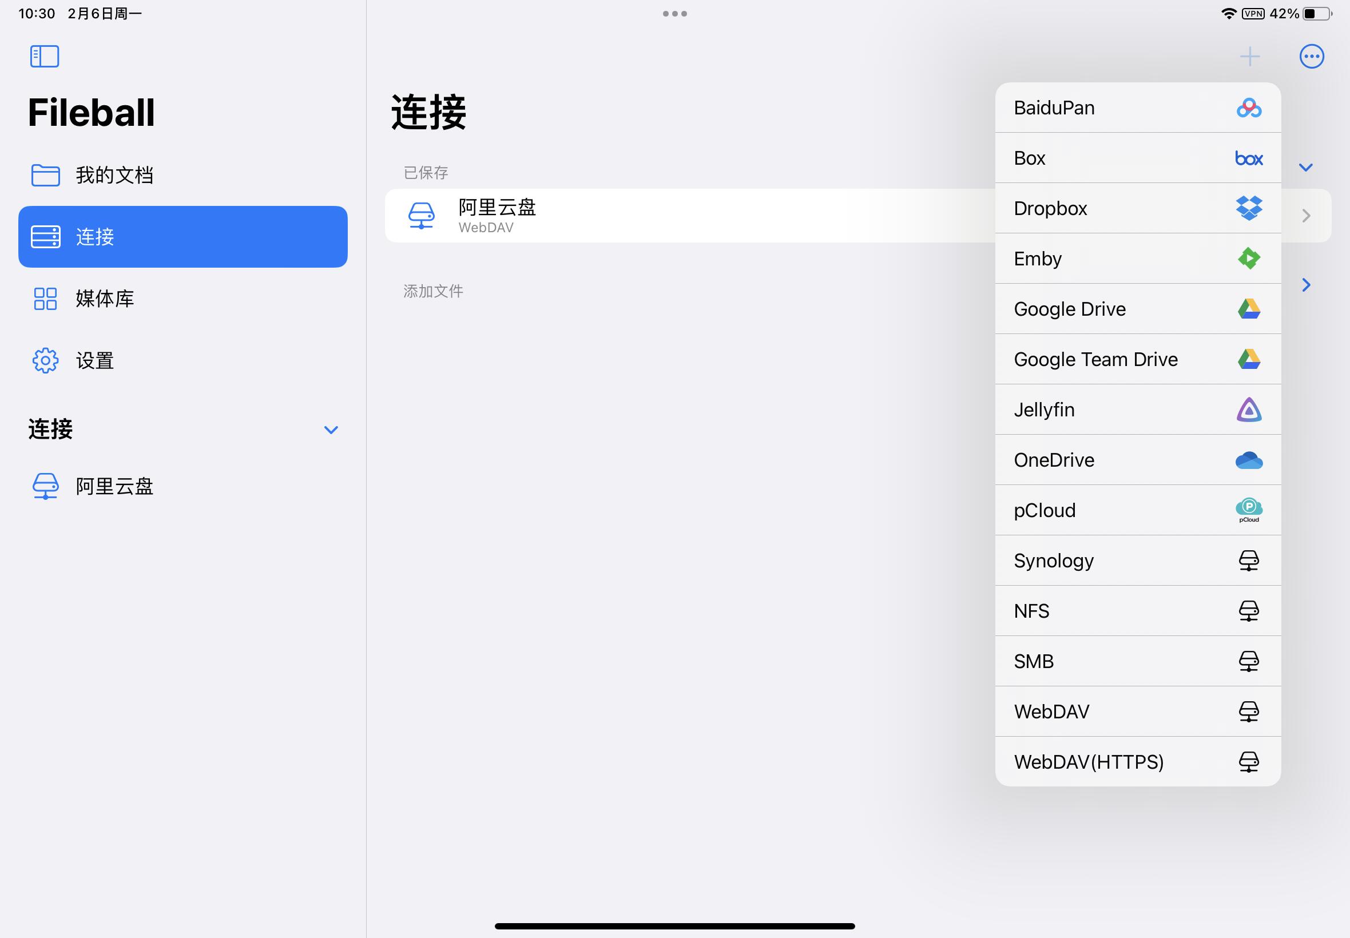The height and width of the screenshot is (938, 1350).
Task: Click the Jellyfin triangle logo icon
Action: coord(1248,410)
